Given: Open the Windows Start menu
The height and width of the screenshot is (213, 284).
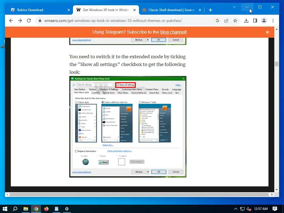Looking at the screenshot, I should pos(5,209).
